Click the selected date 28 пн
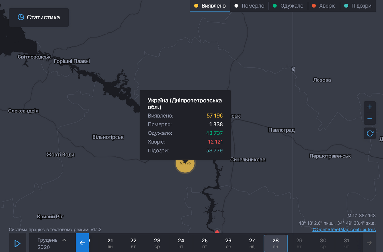The height and width of the screenshot is (252, 383). 275,243
